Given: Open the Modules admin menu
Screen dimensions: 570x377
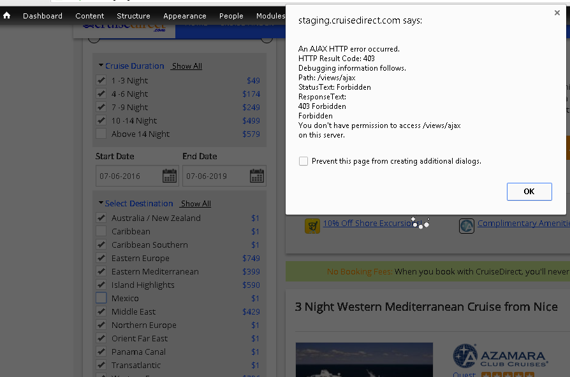Looking at the screenshot, I should [270, 16].
